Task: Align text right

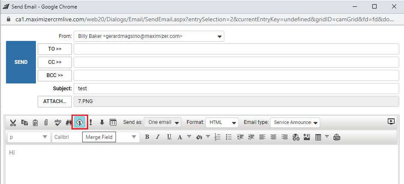Action: tap(285, 137)
